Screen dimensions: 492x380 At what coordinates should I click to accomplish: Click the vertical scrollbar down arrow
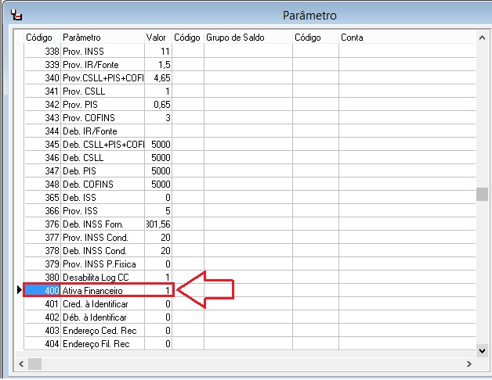click(483, 352)
